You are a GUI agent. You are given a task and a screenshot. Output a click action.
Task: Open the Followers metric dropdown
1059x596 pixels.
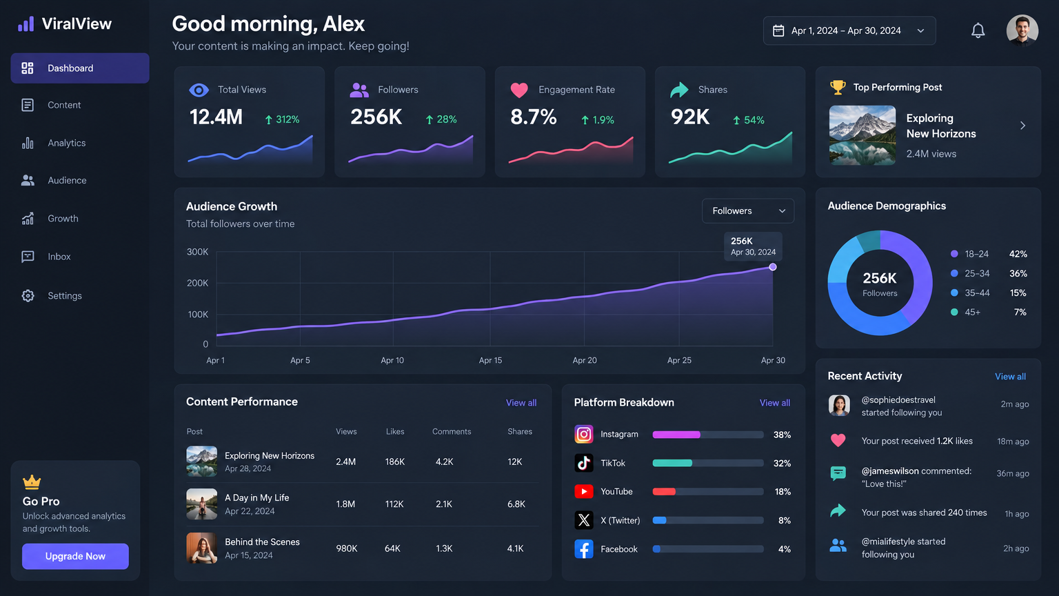pos(748,211)
